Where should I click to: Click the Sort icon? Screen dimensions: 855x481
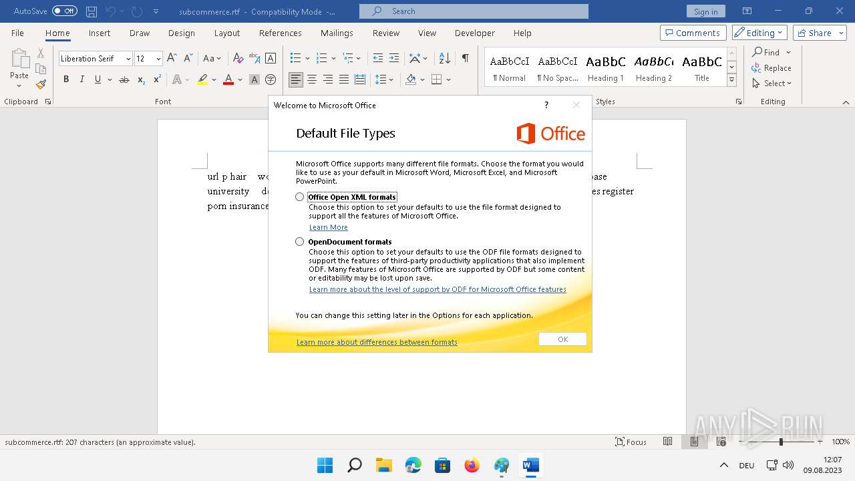(445, 59)
